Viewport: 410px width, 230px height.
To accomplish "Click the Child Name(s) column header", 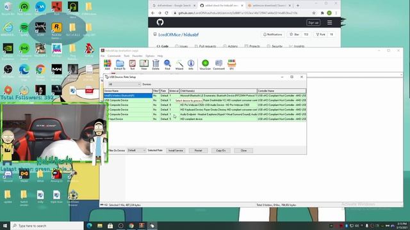I will 218,91.
